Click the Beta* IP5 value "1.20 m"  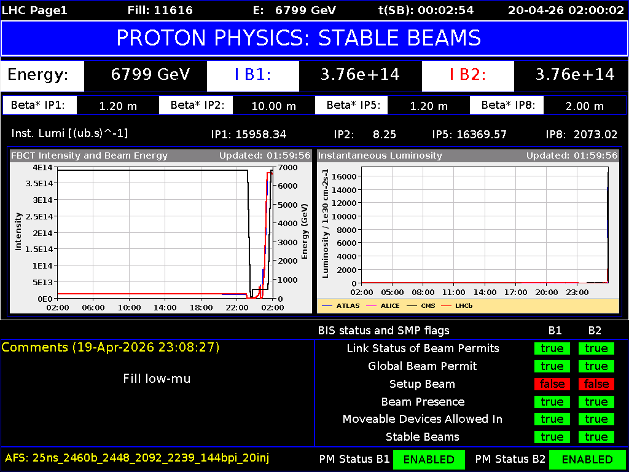tap(428, 106)
